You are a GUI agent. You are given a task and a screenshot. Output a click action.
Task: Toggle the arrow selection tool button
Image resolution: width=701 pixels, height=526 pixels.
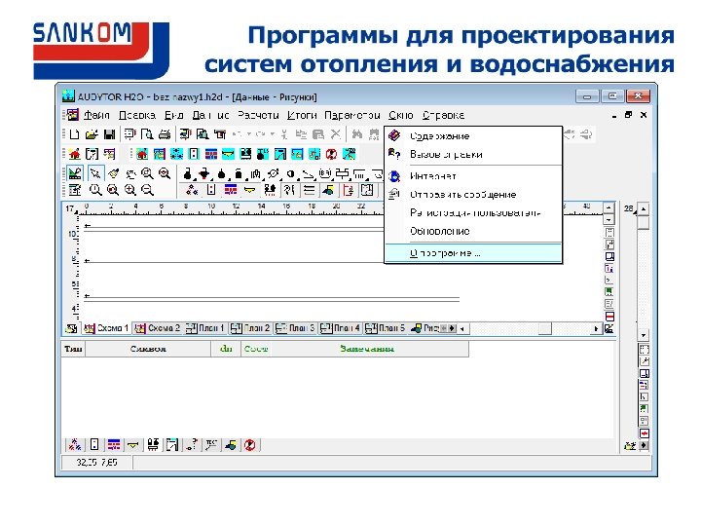95,173
